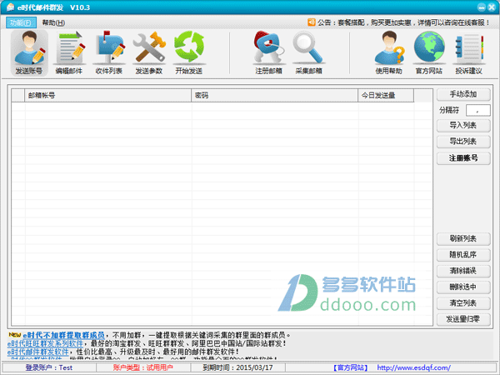Click the 刷新列表 button
The image size is (500, 375).
(463, 238)
